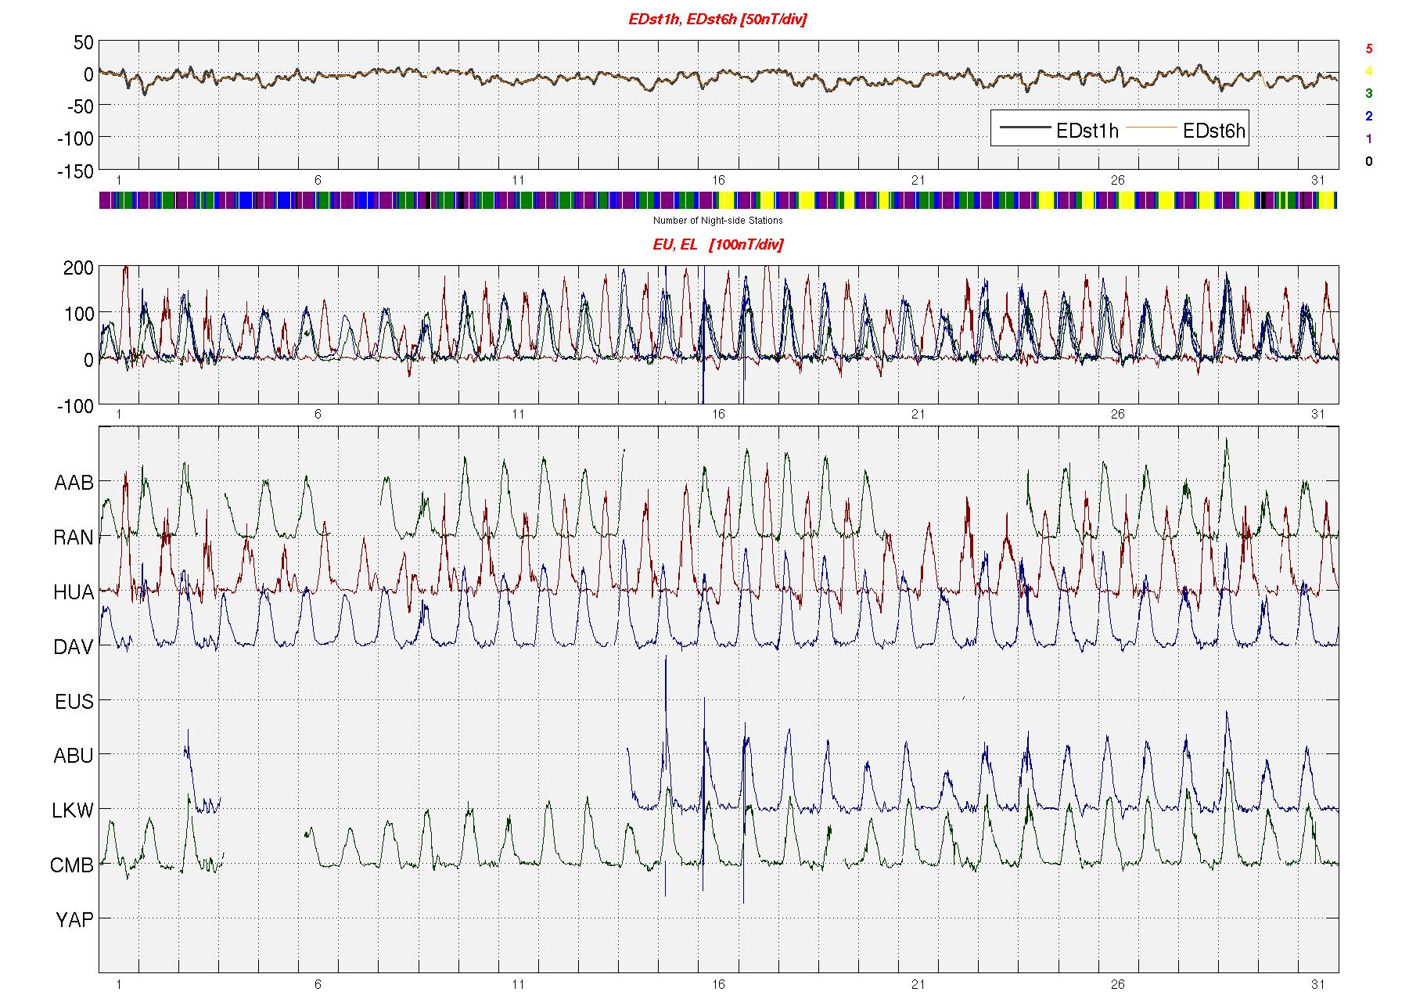This screenshot has height=992, width=1409.
Task: Click day '31' on the bottom panel x-axis
Action: (x=1318, y=984)
